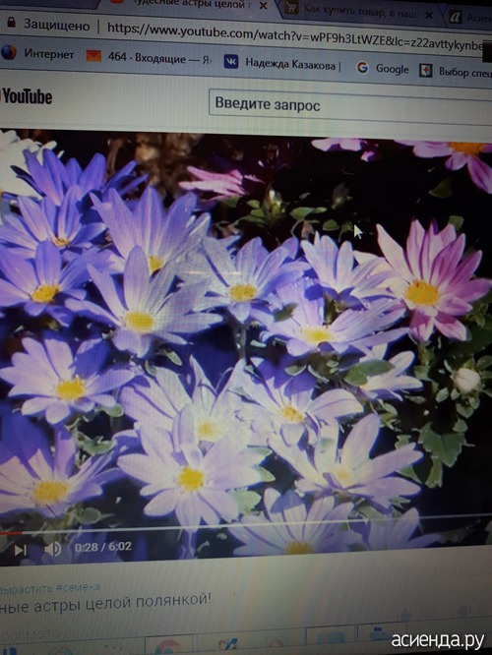
Task: Skip to the next video
Action: point(20,550)
